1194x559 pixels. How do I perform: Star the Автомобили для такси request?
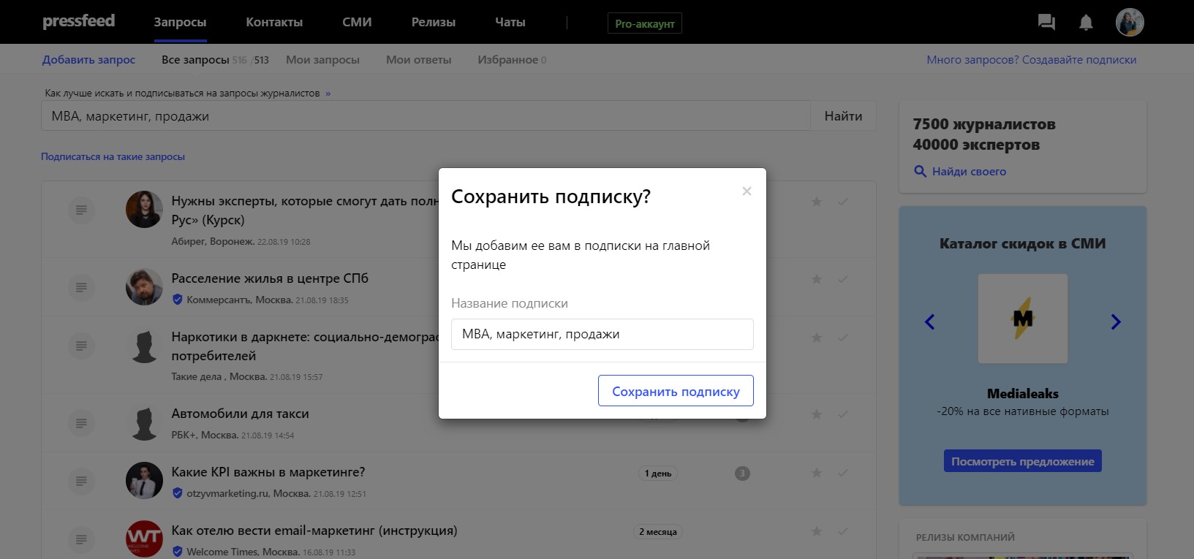click(817, 414)
